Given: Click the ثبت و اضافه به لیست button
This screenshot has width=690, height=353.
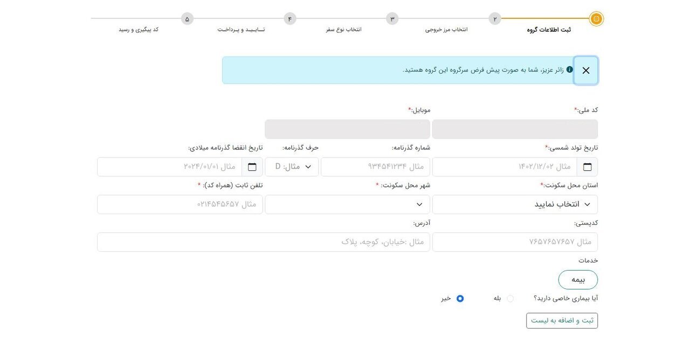Looking at the screenshot, I should tap(562, 320).
